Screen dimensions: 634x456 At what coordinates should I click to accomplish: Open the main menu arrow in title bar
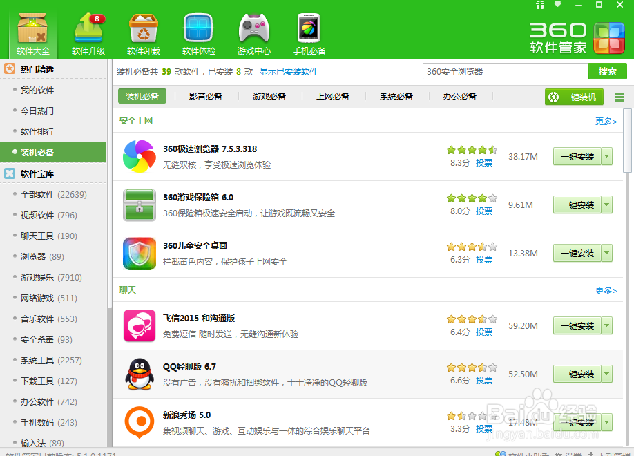[557, 6]
